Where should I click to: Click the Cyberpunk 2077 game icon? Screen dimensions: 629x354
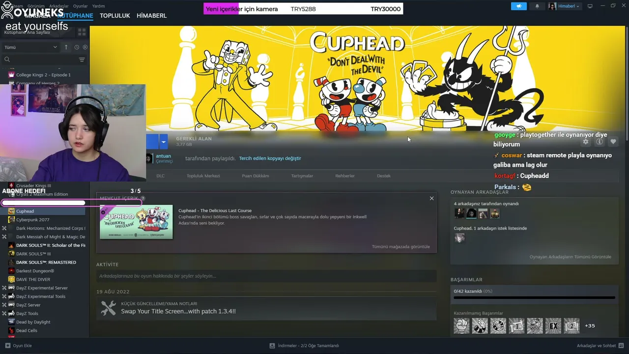pos(11,220)
